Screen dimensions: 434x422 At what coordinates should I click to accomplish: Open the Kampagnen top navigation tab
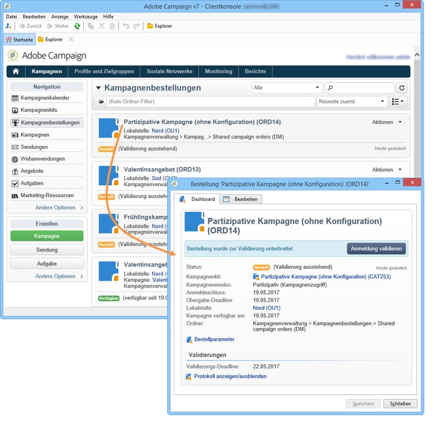click(x=47, y=71)
